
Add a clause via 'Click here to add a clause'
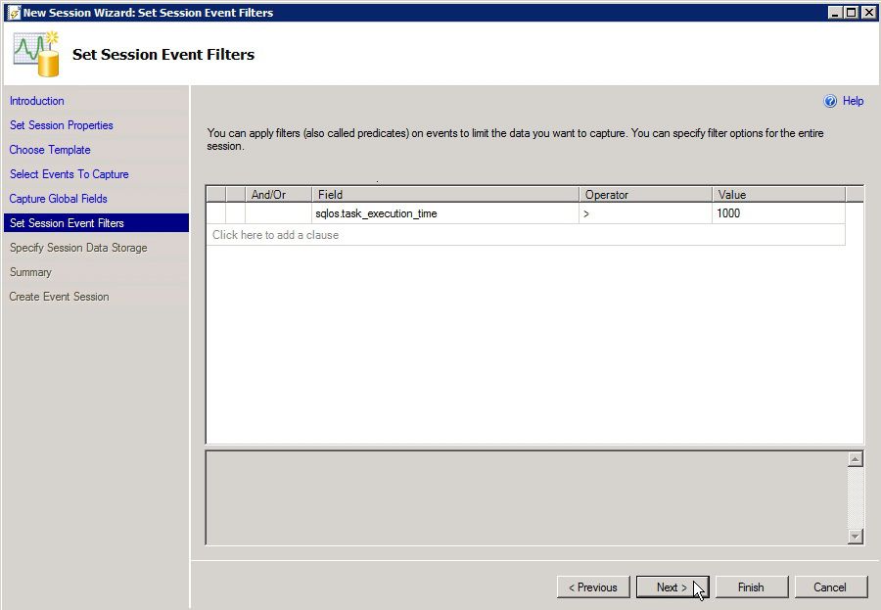click(526, 235)
